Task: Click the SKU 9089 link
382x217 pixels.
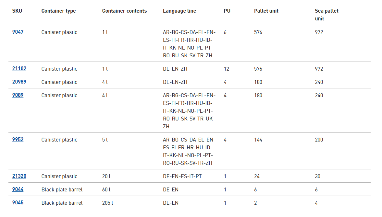Action: [x=18, y=95]
